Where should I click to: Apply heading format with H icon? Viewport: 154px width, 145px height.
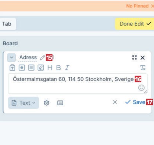[50, 68]
